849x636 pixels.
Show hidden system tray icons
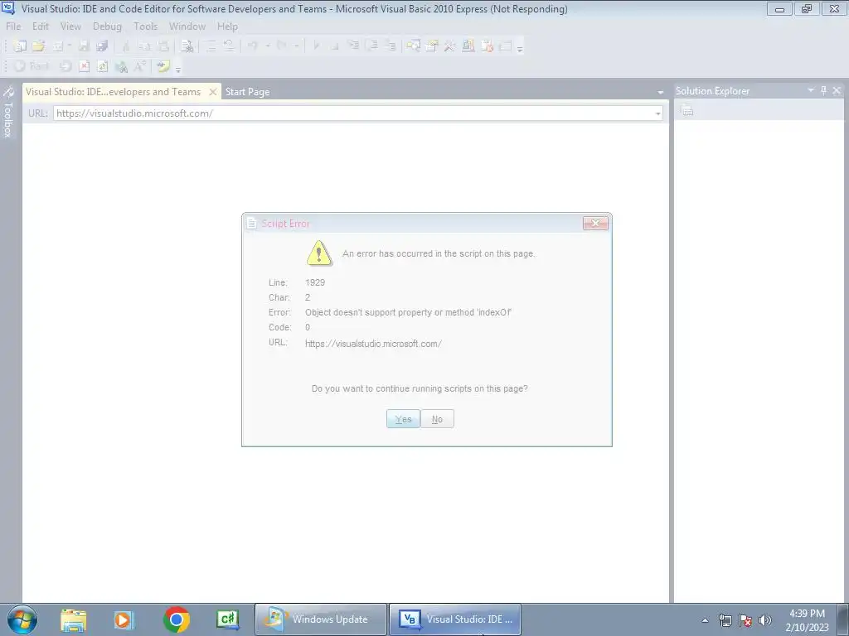tap(705, 620)
